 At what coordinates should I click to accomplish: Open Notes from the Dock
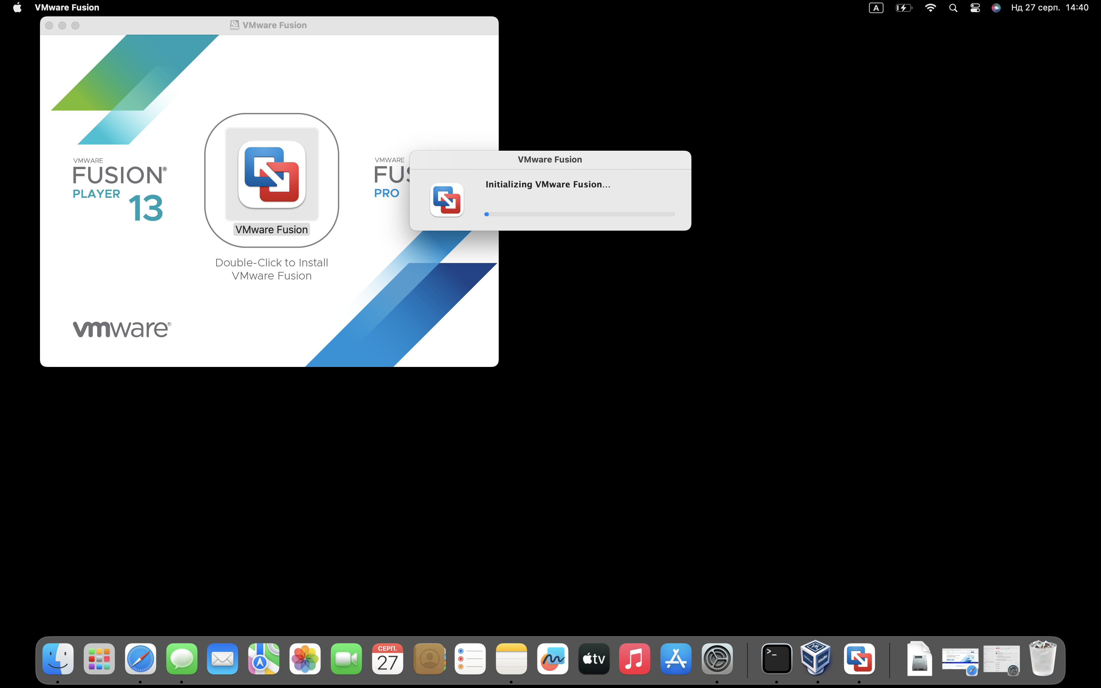coord(512,659)
